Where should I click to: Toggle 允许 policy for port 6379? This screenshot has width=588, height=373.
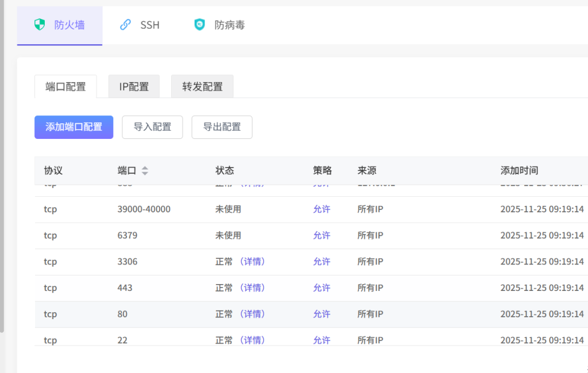(x=322, y=235)
